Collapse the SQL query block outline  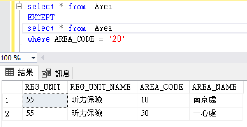pos(19,7)
